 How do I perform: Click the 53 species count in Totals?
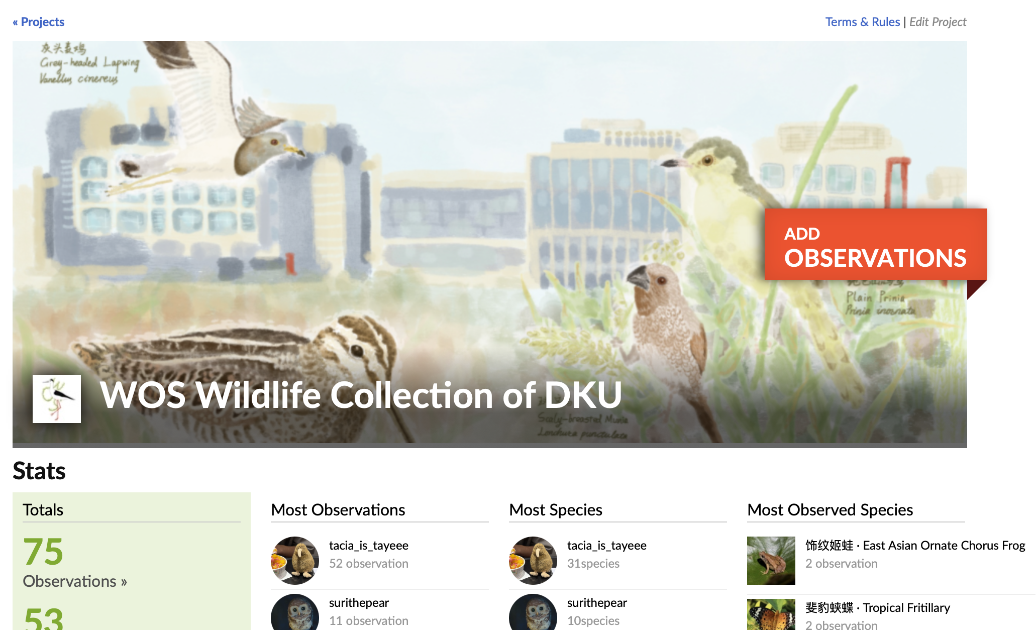(x=43, y=618)
